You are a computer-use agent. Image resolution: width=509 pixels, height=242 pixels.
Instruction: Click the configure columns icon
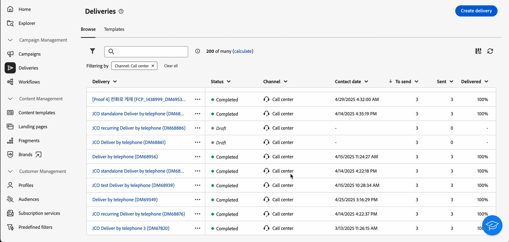coord(478,51)
